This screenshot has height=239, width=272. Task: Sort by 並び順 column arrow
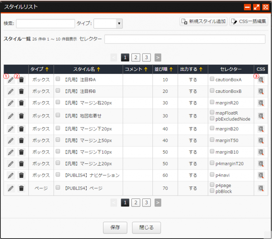[x=171, y=69]
